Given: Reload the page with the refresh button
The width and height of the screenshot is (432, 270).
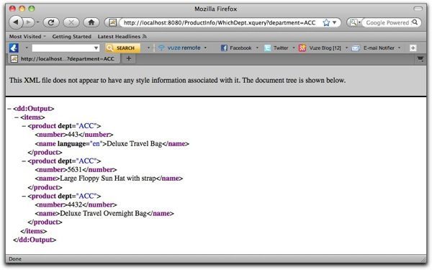Looking at the screenshot, I should pos(51,22).
